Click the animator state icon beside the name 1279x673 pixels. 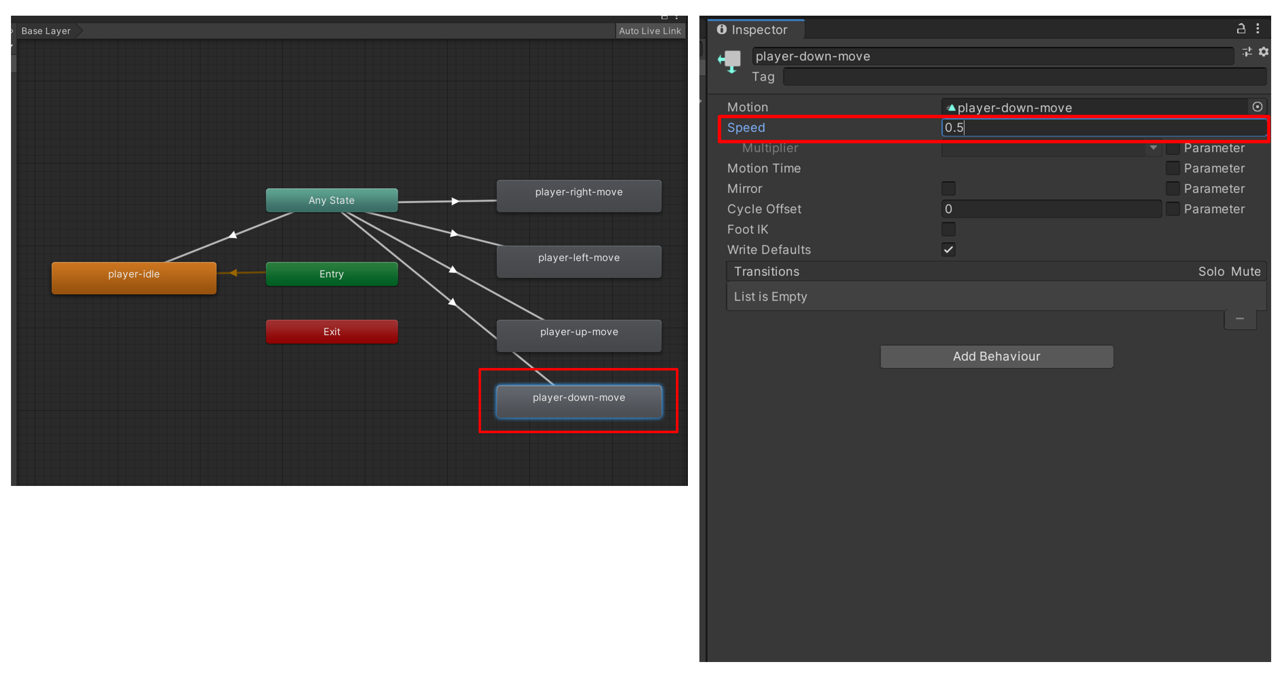[x=730, y=61]
